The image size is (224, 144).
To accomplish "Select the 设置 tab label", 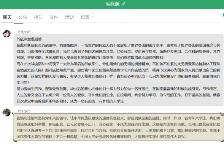I will pyautogui.click(x=85, y=17).
